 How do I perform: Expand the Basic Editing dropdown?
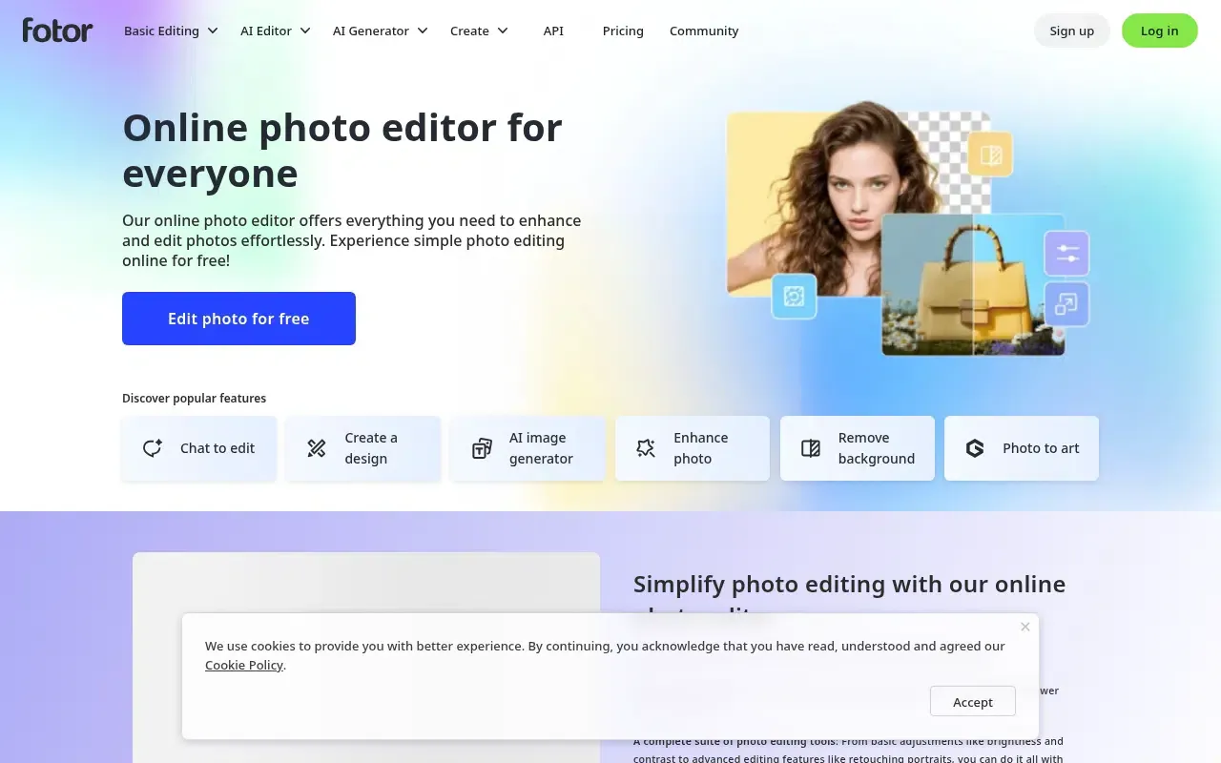point(171,31)
